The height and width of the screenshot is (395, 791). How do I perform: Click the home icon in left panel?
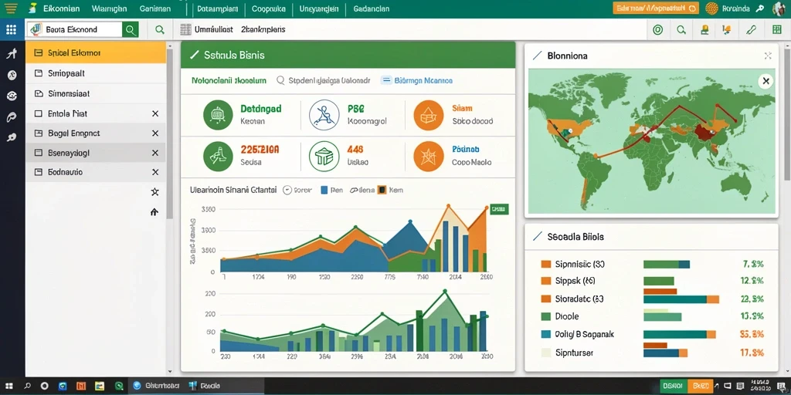pyautogui.click(x=154, y=212)
